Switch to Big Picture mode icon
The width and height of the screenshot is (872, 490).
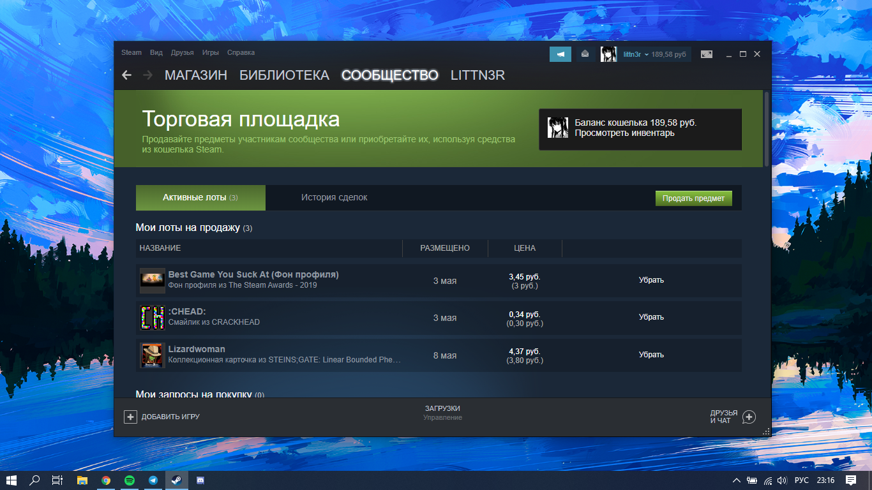[707, 54]
